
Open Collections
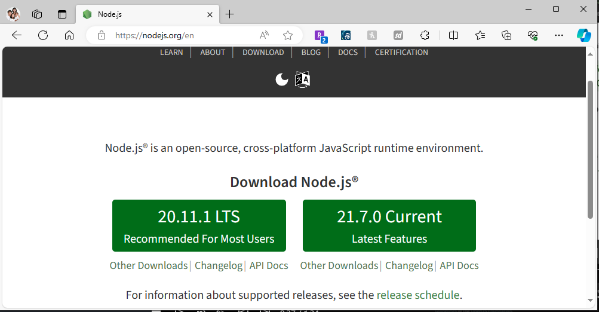506,35
